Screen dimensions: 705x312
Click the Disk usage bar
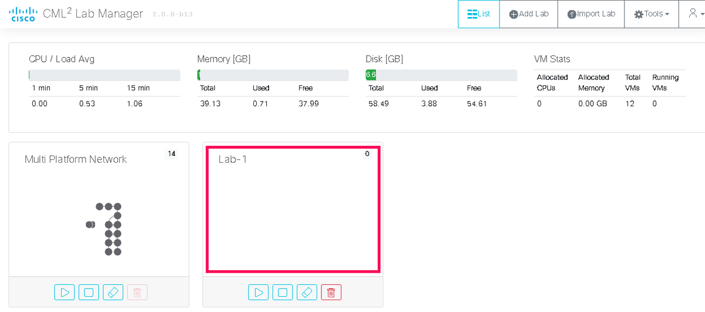pos(441,75)
